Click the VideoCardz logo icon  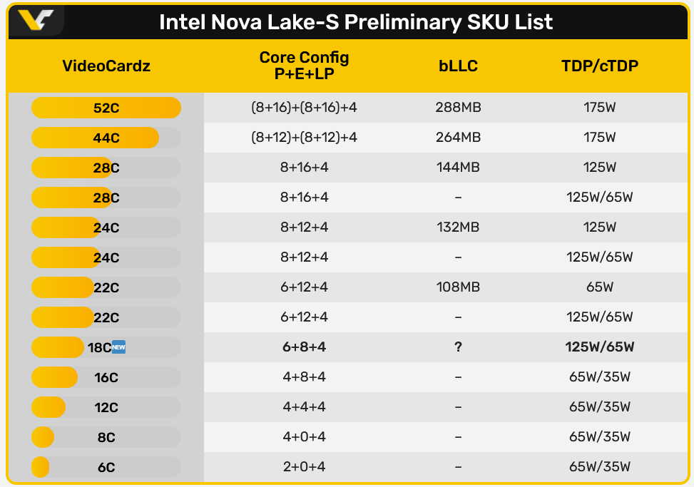[36, 20]
